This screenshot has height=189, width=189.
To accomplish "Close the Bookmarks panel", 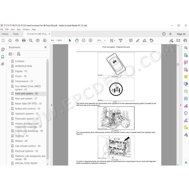I will (45, 47).
